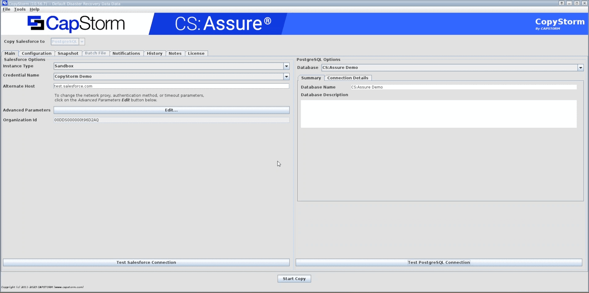Click the Advanced Parameters label
The image size is (589, 293).
click(27, 110)
